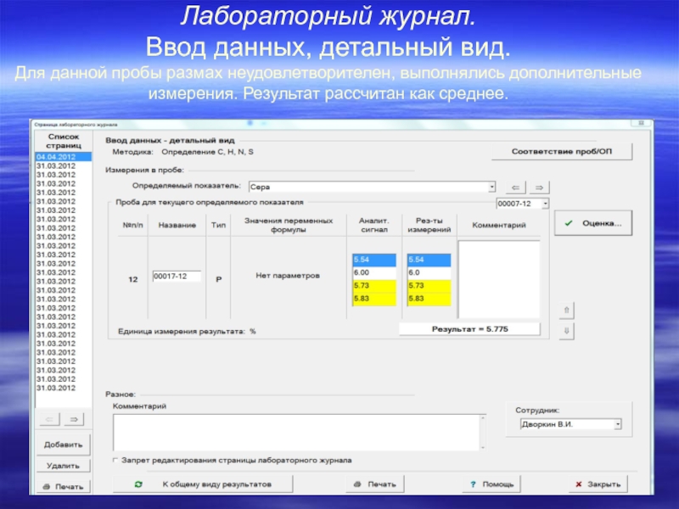
Task: Click the previous indicator arrow beside Сера
Action: coord(517,187)
